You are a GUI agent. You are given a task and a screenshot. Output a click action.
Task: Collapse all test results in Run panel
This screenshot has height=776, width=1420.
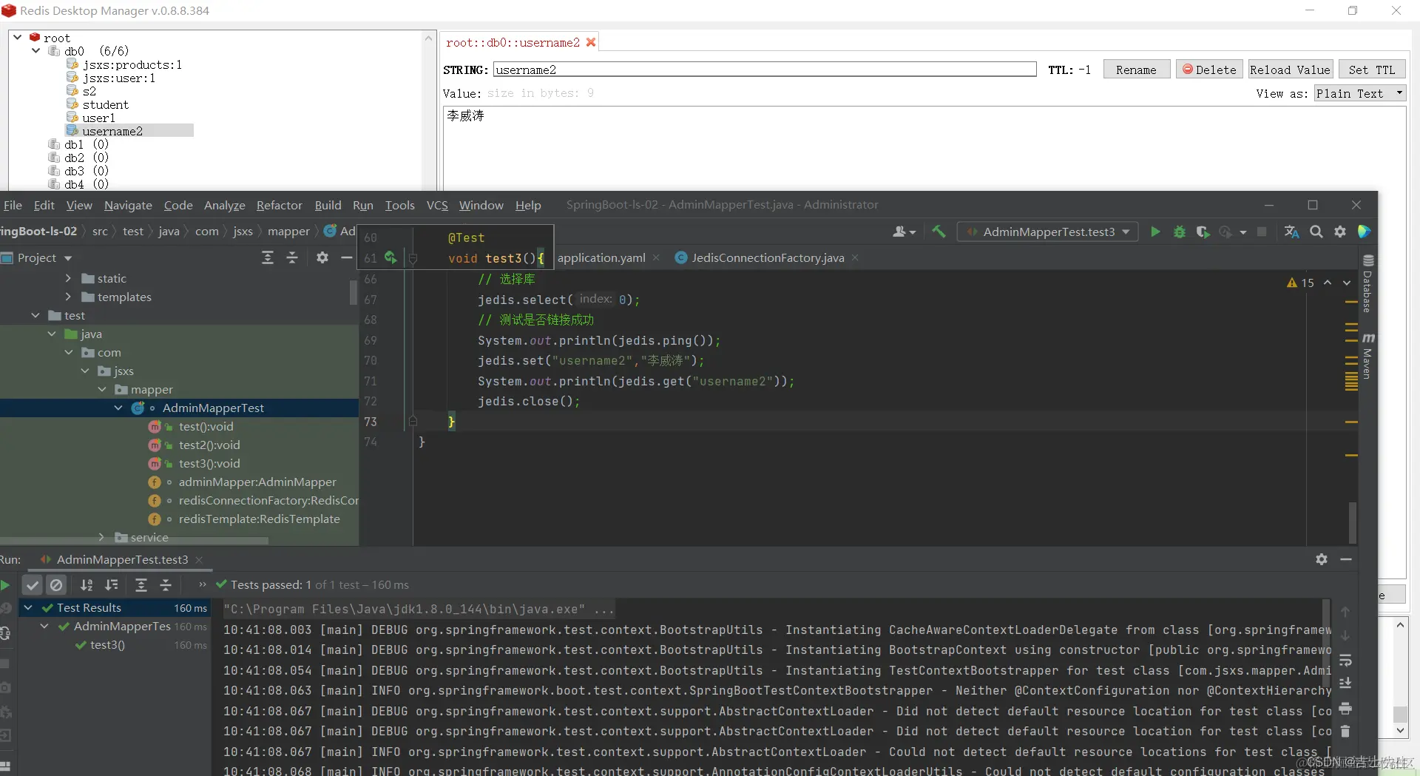click(x=166, y=585)
